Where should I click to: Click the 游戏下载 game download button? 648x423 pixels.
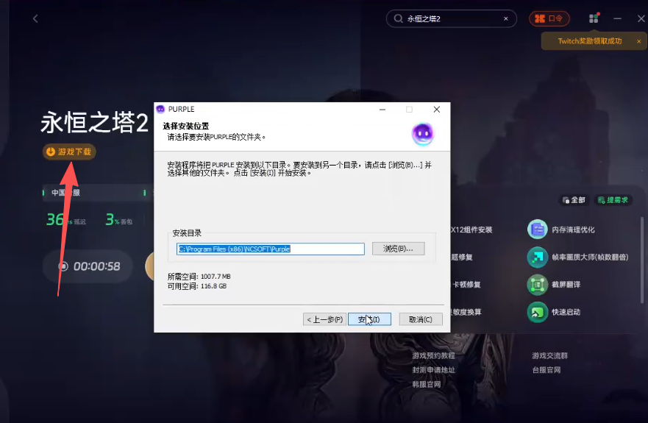pyautogui.click(x=69, y=152)
